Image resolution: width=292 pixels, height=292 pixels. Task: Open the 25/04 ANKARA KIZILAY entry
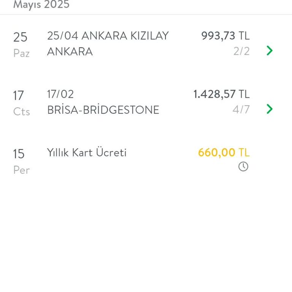click(108, 36)
